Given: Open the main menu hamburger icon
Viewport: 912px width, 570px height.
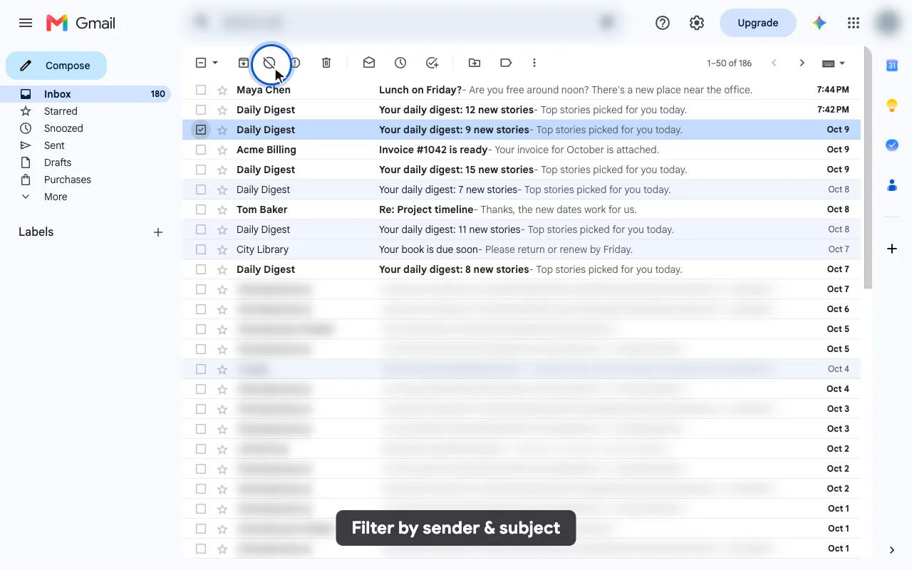Looking at the screenshot, I should [26, 23].
